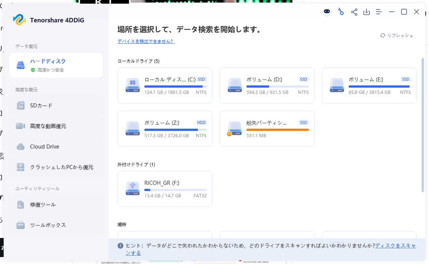The image size is (429, 264).
Task: Click the refresh icon next to リフレッシュ
Action: [382, 35]
